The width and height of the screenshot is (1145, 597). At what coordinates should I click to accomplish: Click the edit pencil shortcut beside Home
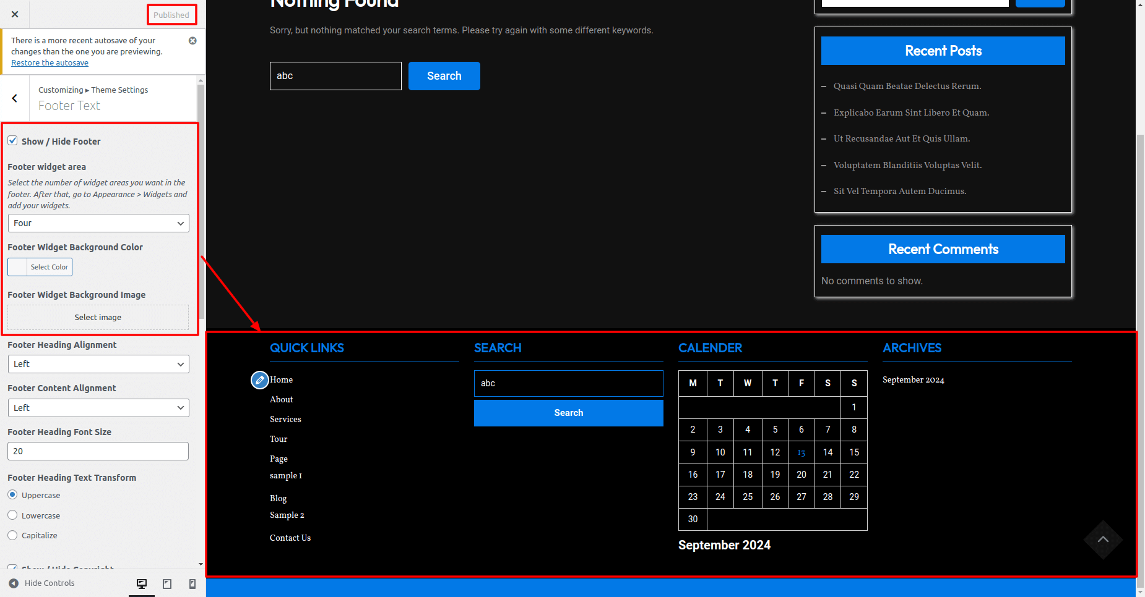click(260, 379)
